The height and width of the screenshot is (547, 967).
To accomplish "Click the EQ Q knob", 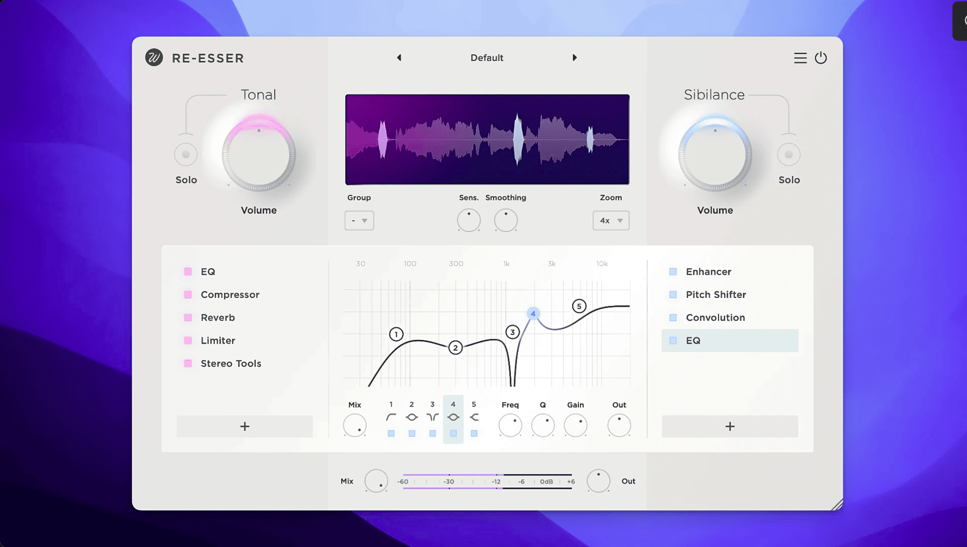I will [543, 425].
